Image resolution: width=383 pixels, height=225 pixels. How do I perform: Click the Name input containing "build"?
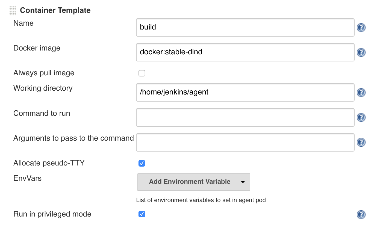(x=245, y=27)
